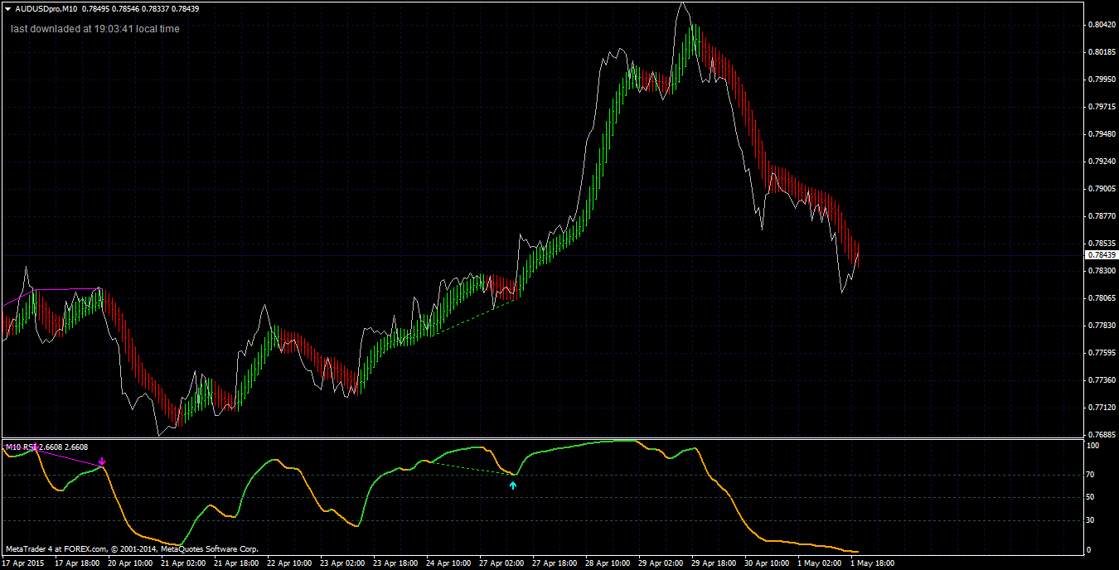Viewport: 1119px width, 570px height.
Task: Click the '20 Apr 10:00' time label
Action: pyautogui.click(x=130, y=563)
